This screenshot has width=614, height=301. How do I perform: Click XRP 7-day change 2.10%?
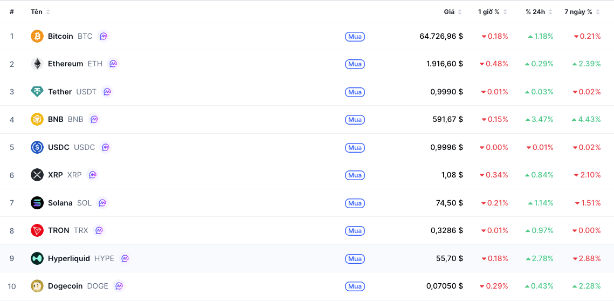tap(588, 175)
